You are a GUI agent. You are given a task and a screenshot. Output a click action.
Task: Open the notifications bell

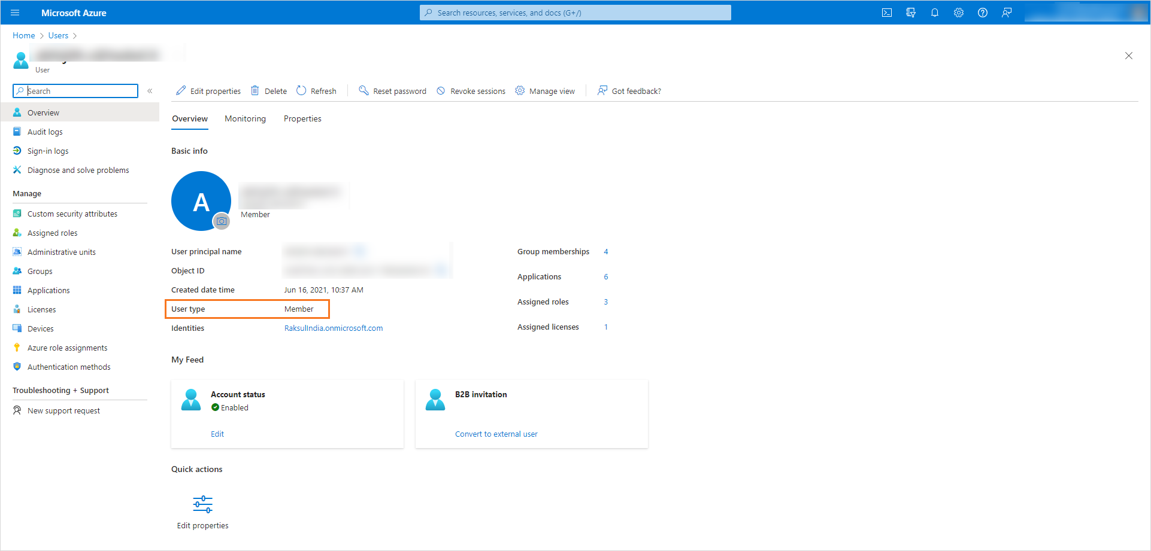point(935,13)
